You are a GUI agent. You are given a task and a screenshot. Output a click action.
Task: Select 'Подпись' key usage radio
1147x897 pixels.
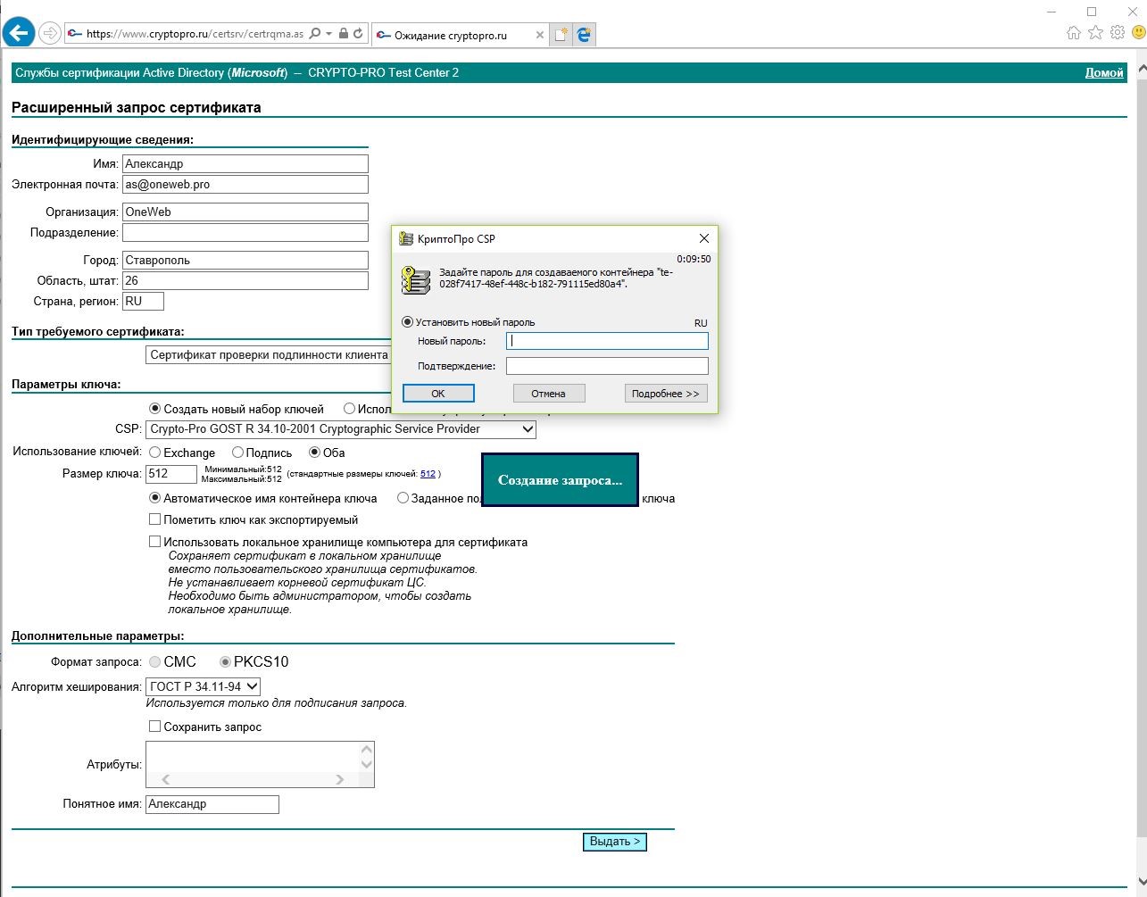click(237, 453)
